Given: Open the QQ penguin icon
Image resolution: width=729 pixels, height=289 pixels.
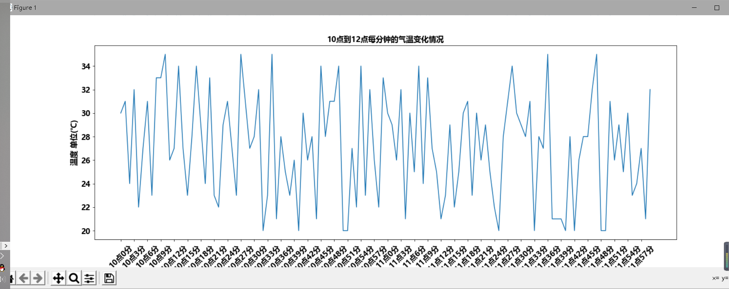Looking at the screenshot, I should point(2,268).
